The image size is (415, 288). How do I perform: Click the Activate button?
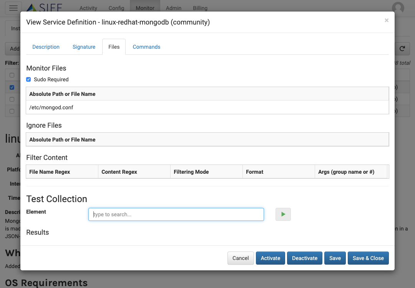271,258
